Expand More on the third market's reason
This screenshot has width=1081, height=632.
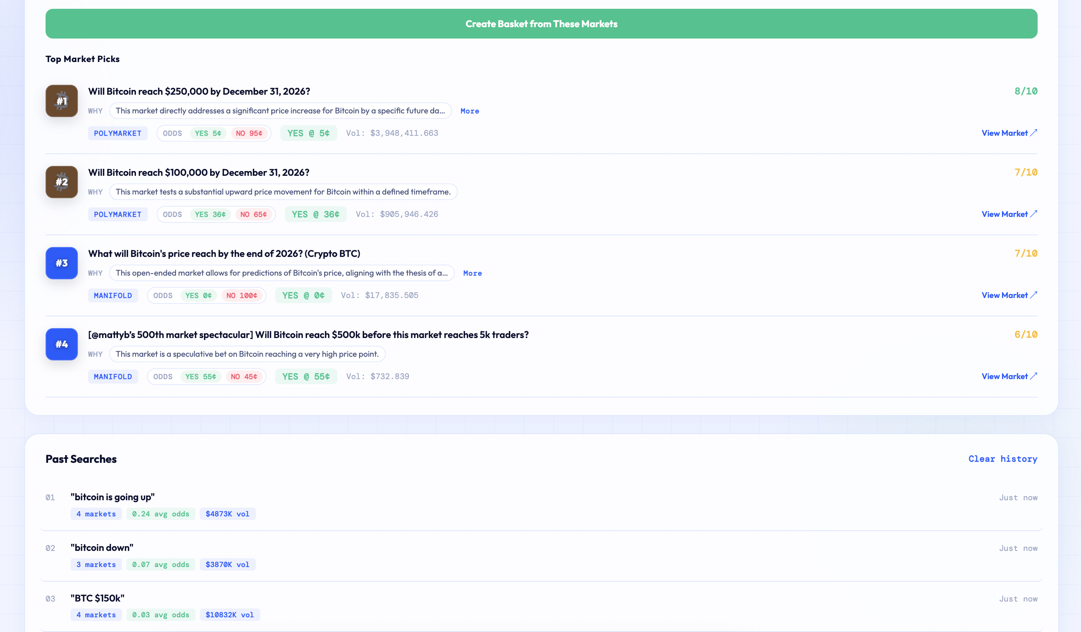pyautogui.click(x=472, y=273)
